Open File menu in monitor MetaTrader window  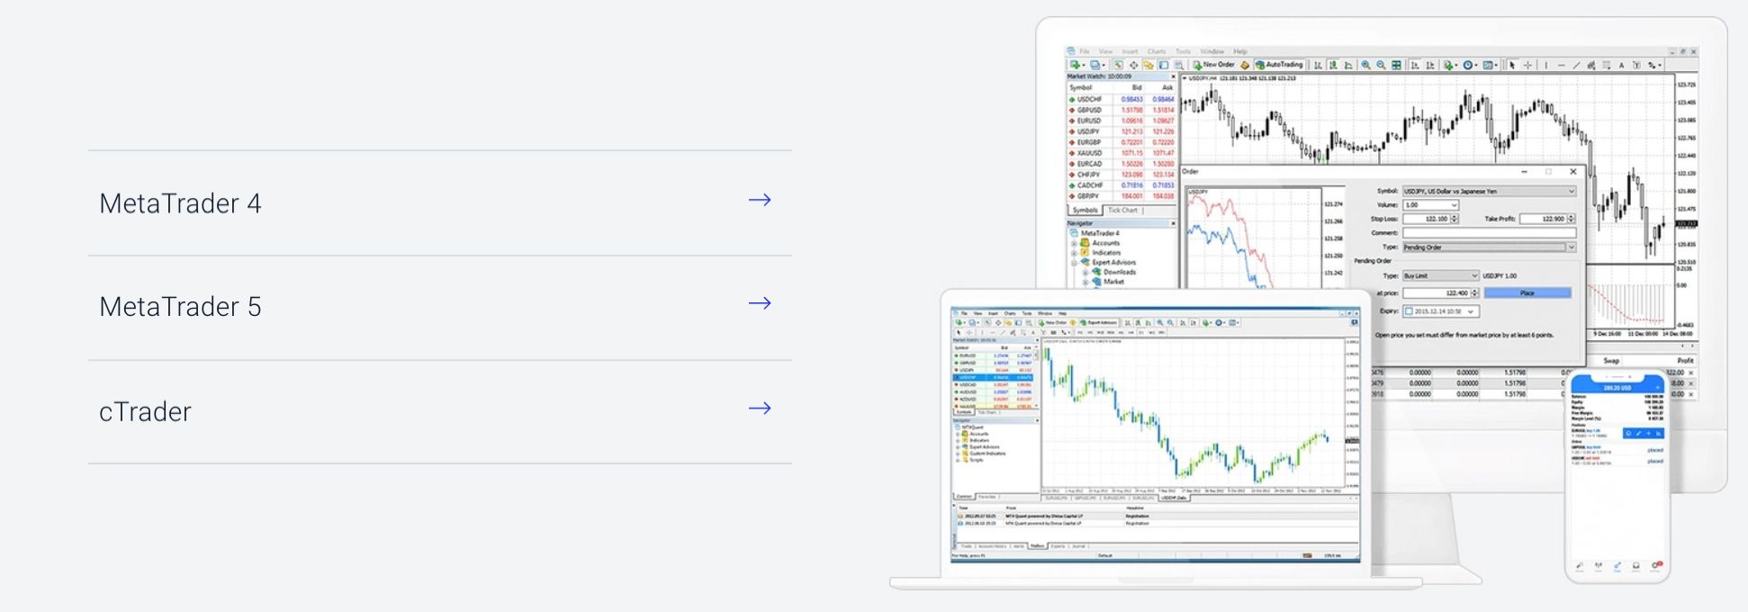[1085, 51]
